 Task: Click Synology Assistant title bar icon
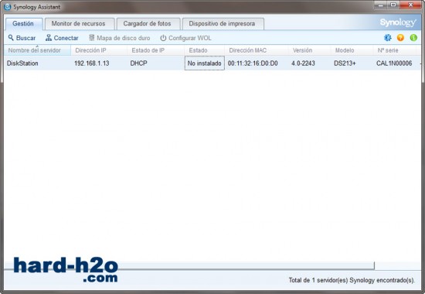coord(8,7)
